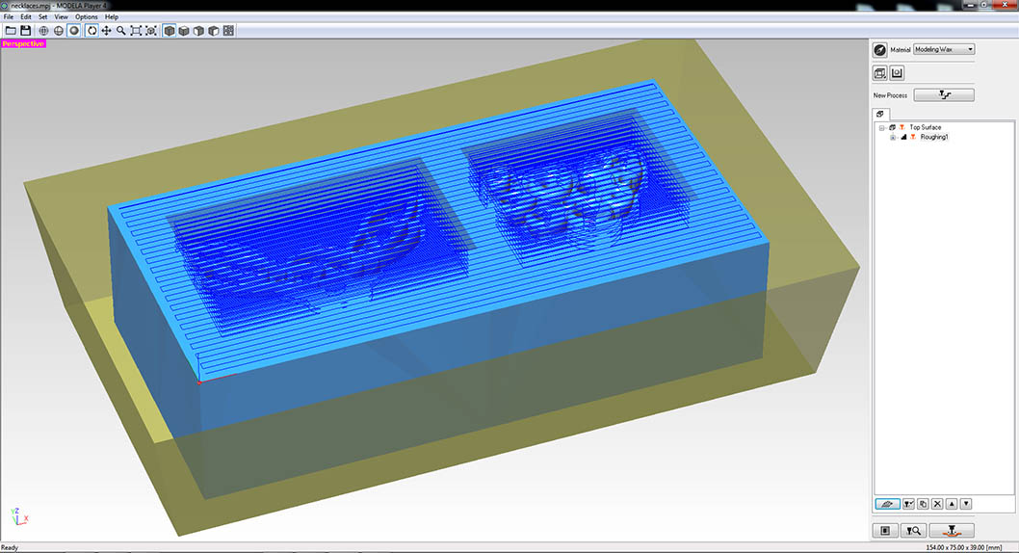Click the modeling form button beside the cube icon
Viewport: 1019px width, 553px height.
pos(898,73)
